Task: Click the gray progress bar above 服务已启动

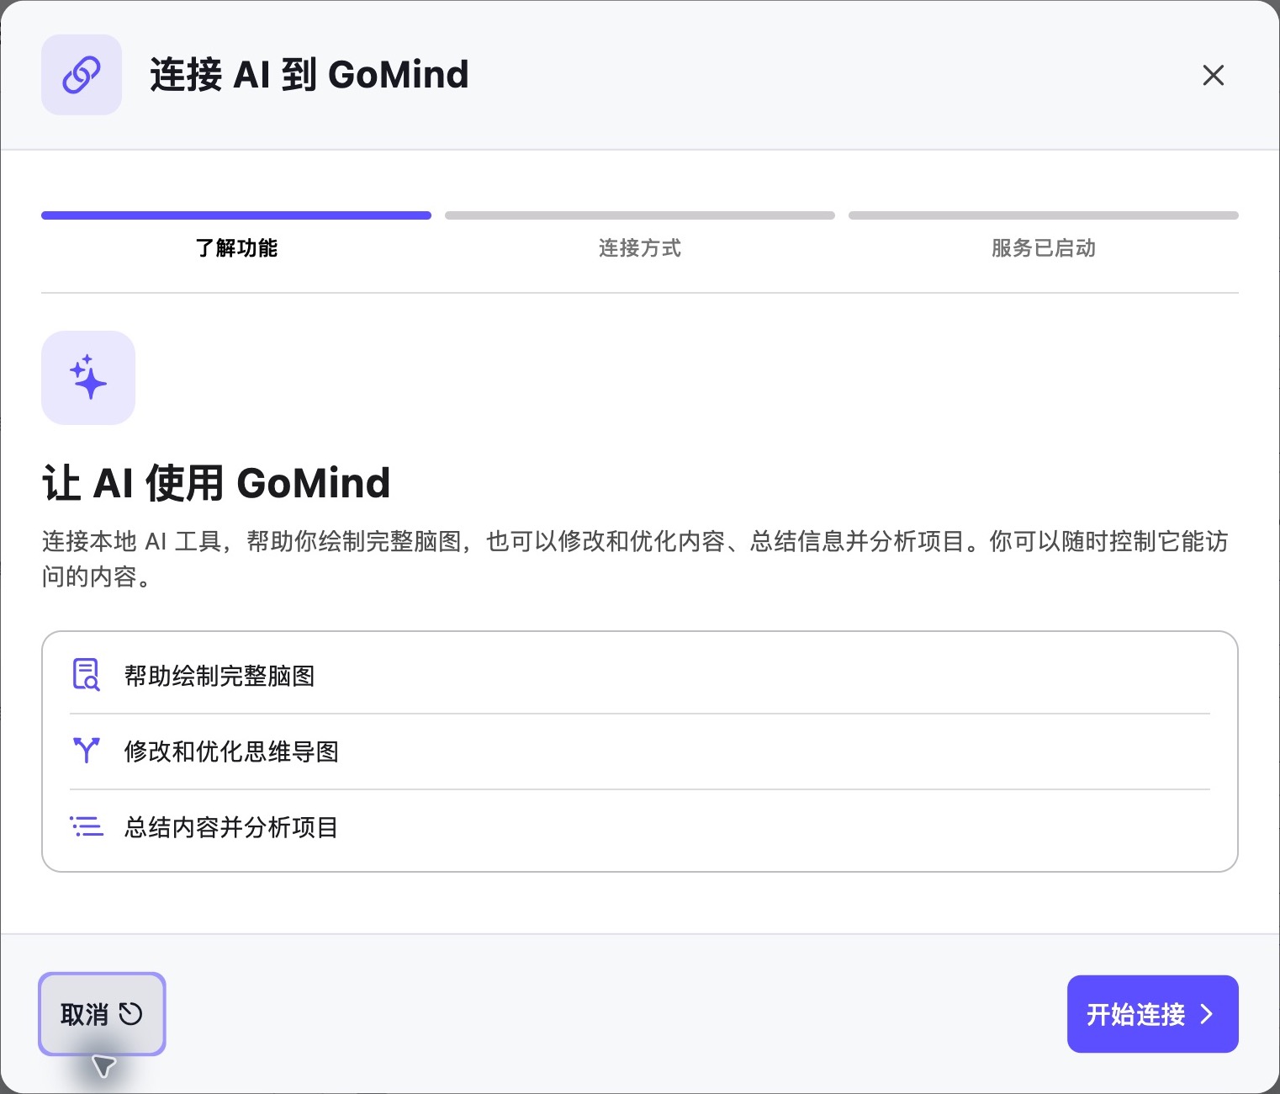Action: click(x=1044, y=215)
